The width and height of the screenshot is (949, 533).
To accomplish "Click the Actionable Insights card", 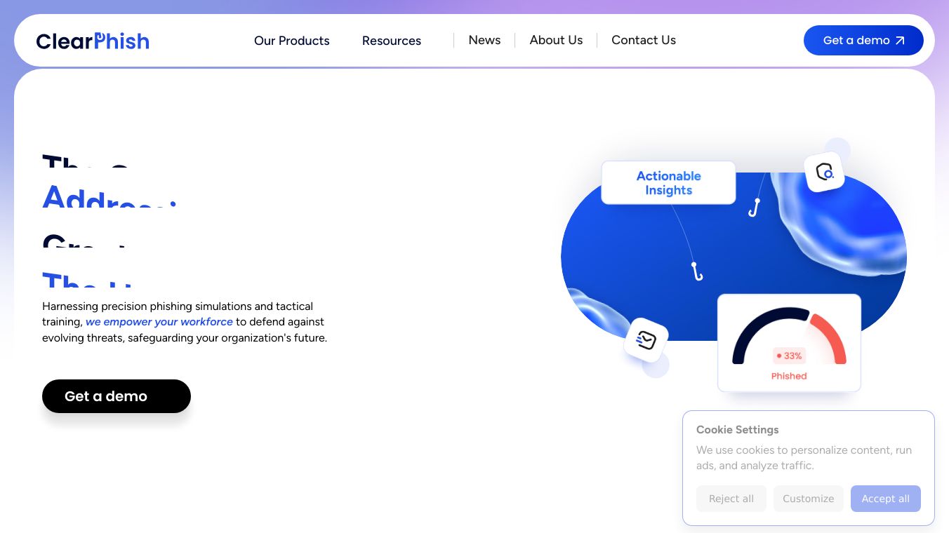I will pyautogui.click(x=669, y=183).
